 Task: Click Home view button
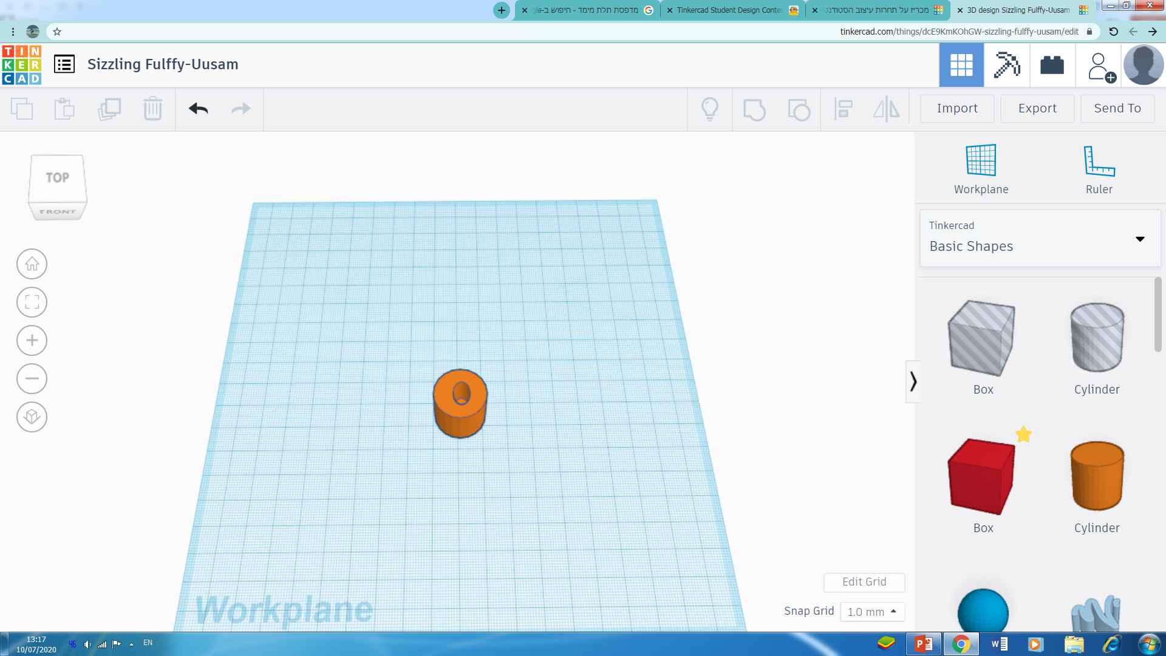(32, 264)
